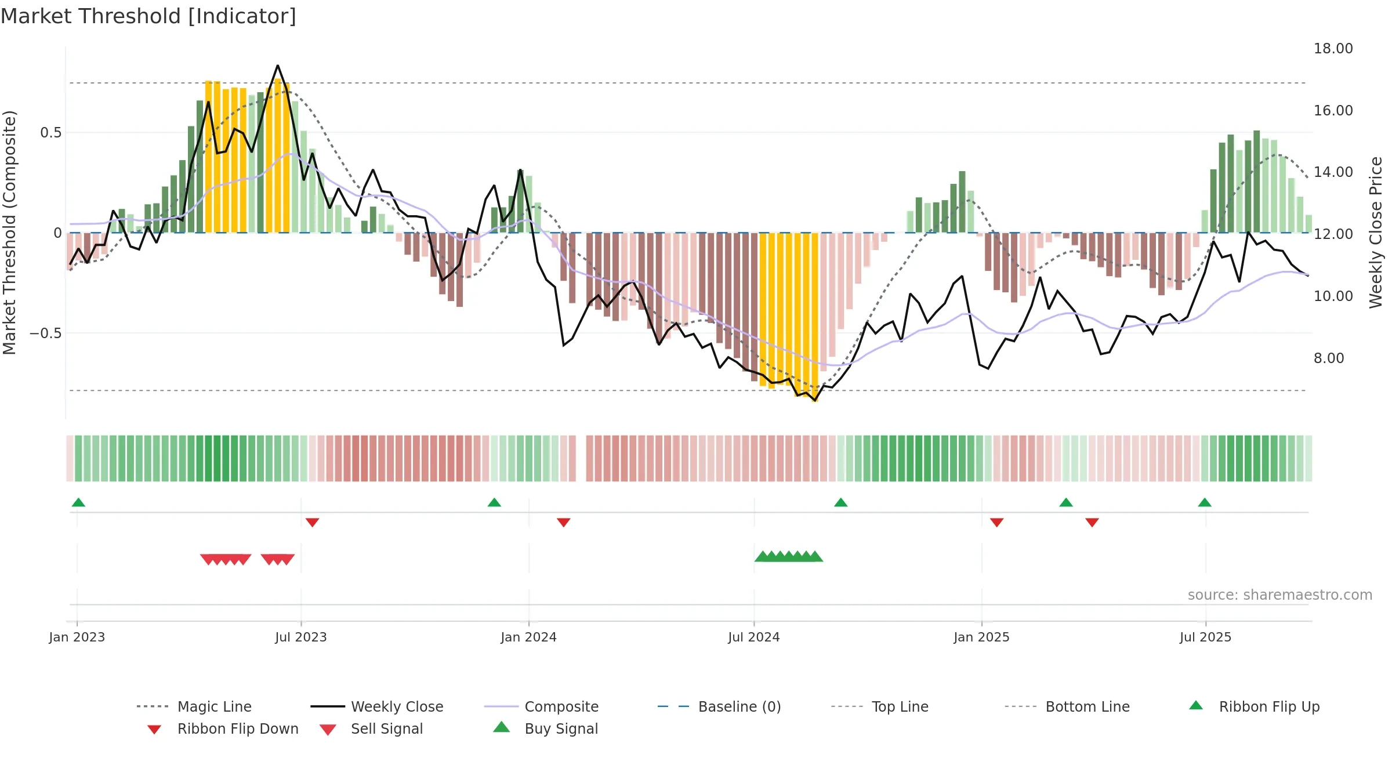Toggle the Magic Line legend entry

(194, 706)
